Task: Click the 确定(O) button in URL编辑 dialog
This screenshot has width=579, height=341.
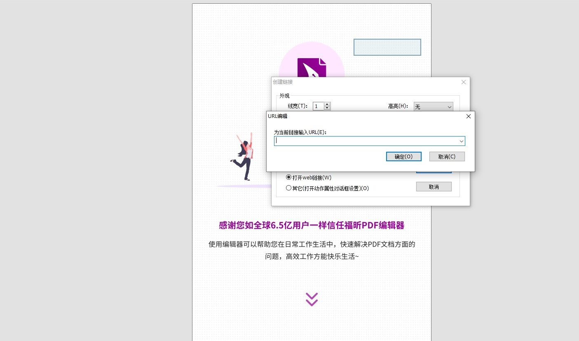Action: point(403,156)
